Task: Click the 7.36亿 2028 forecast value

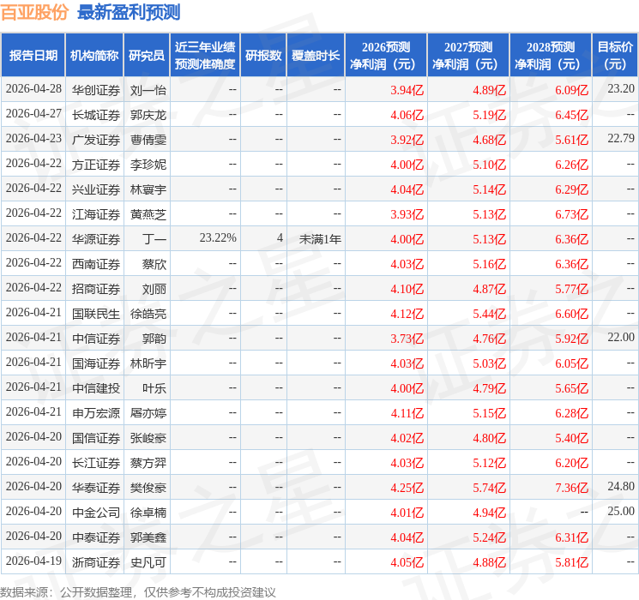Action: coord(571,488)
